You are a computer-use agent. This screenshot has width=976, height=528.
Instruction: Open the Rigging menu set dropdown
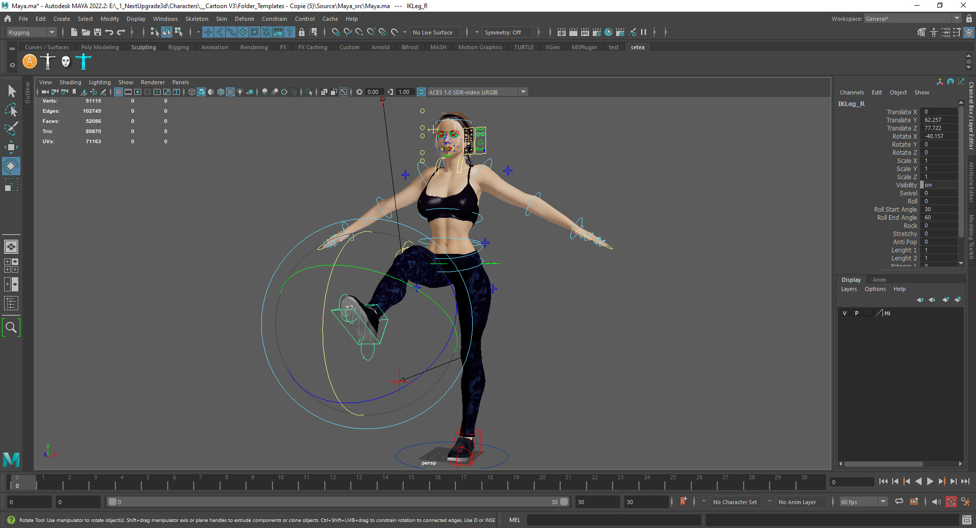[x=30, y=32]
